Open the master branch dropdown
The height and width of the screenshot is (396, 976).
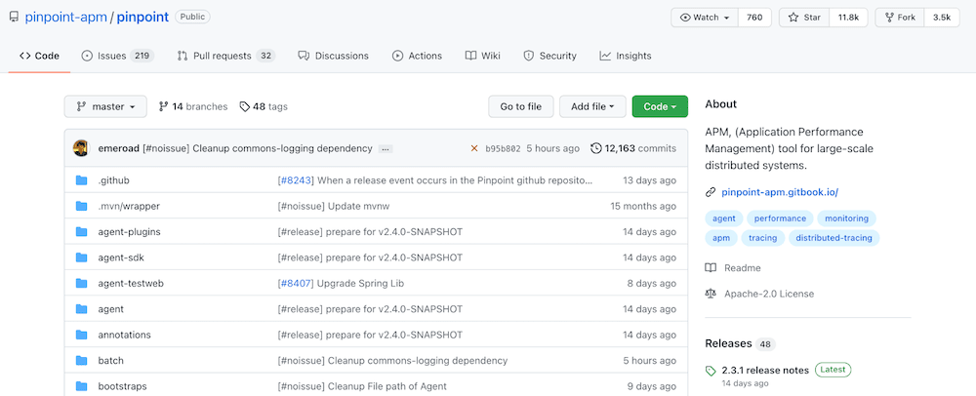pyautogui.click(x=105, y=106)
